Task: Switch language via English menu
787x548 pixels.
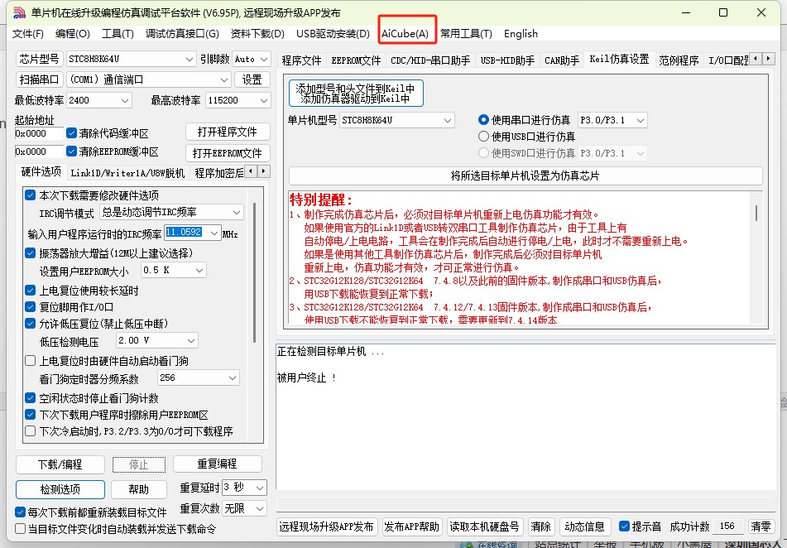Action: [521, 34]
